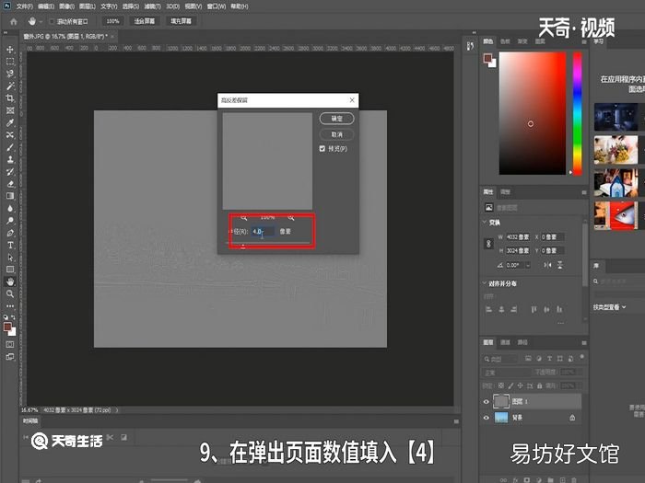Image resolution: width=645 pixels, height=483 pixels.
Task: Toggle lock image pixels brush icon
Action: point(510,385)
